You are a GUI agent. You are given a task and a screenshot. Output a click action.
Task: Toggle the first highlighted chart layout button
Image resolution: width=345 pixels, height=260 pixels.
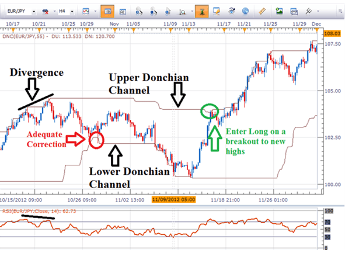point(107,11)
